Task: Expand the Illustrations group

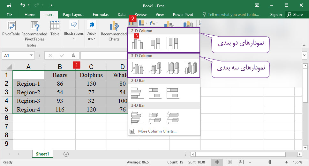Action: 74,30
